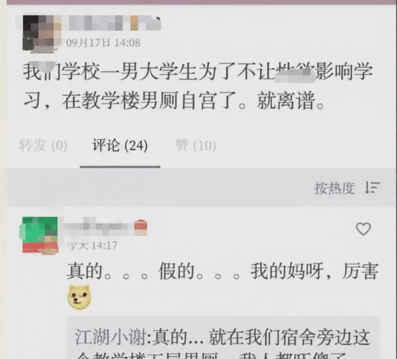397x359 pixels.
Task: Tap the doge emoji in the comment
Action: coord(79,297)
